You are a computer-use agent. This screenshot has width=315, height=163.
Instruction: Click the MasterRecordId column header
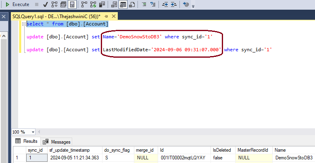253,150
